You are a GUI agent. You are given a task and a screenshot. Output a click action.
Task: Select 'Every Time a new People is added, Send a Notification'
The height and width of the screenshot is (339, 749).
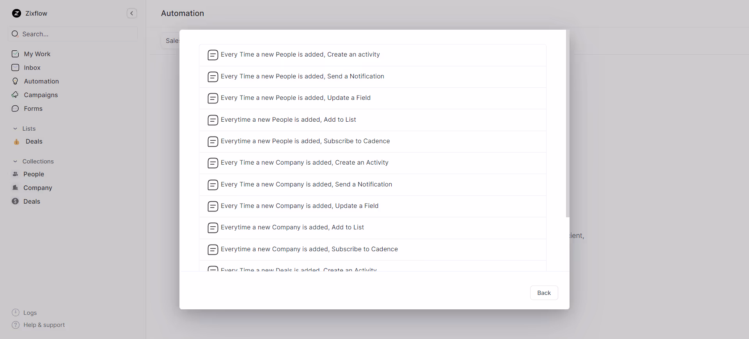click(x=373, y=77)
